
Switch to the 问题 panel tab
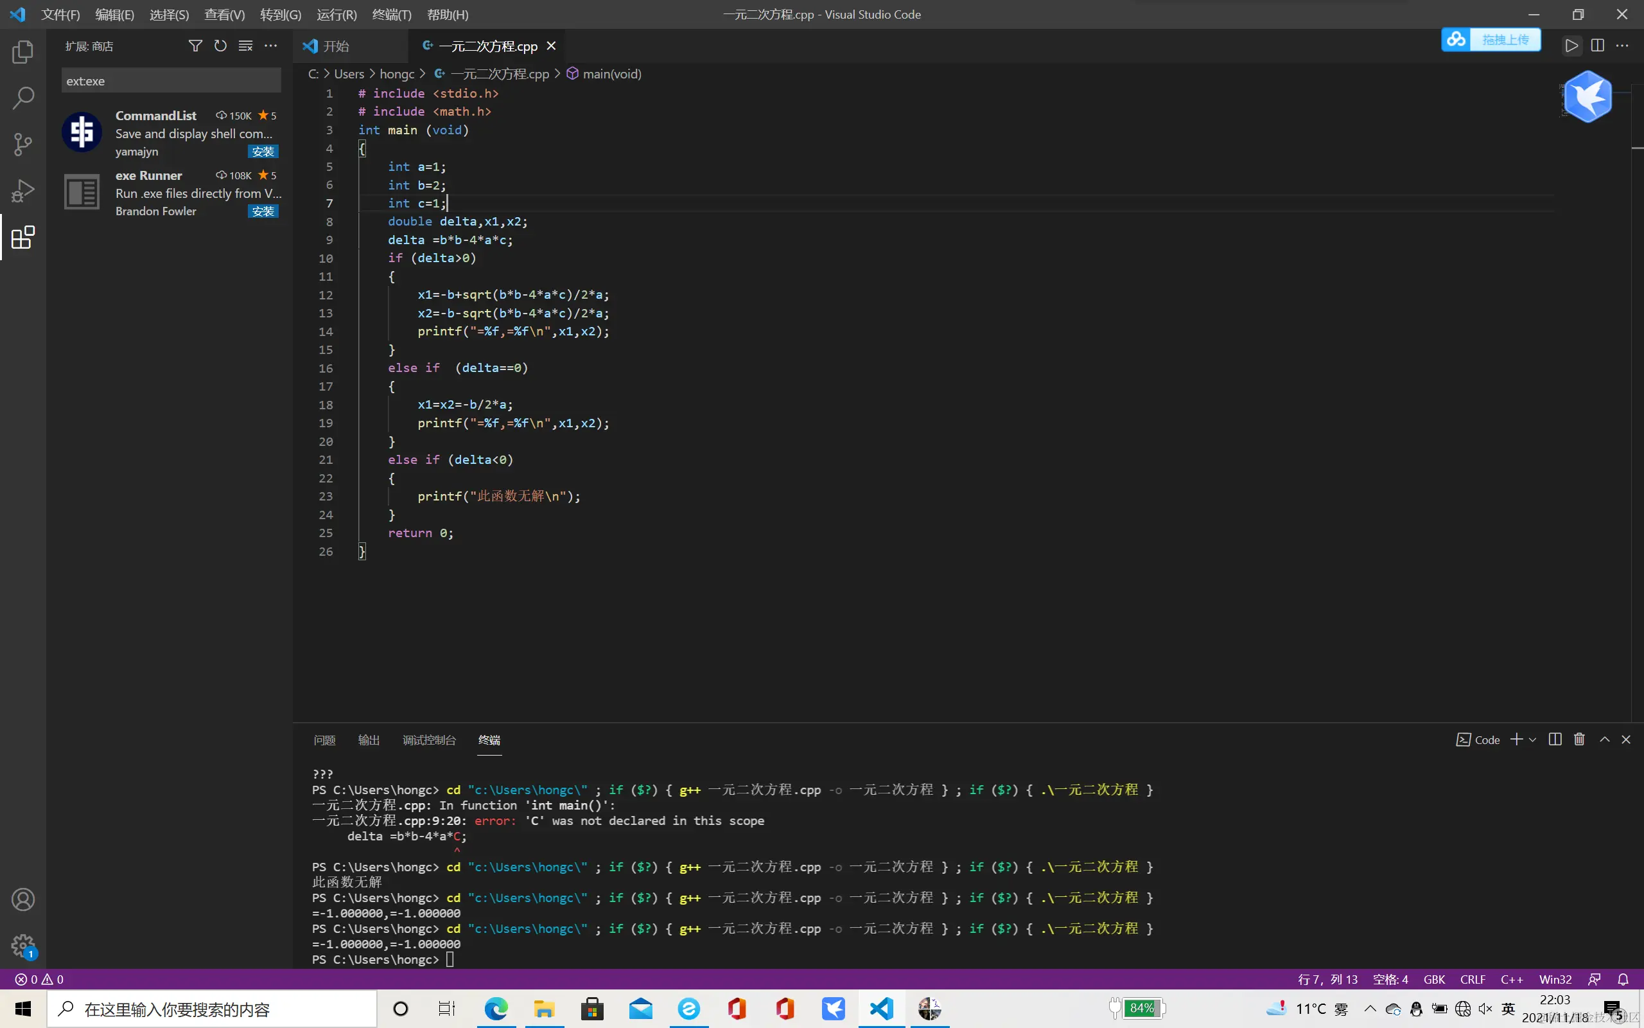coord(324,740)
